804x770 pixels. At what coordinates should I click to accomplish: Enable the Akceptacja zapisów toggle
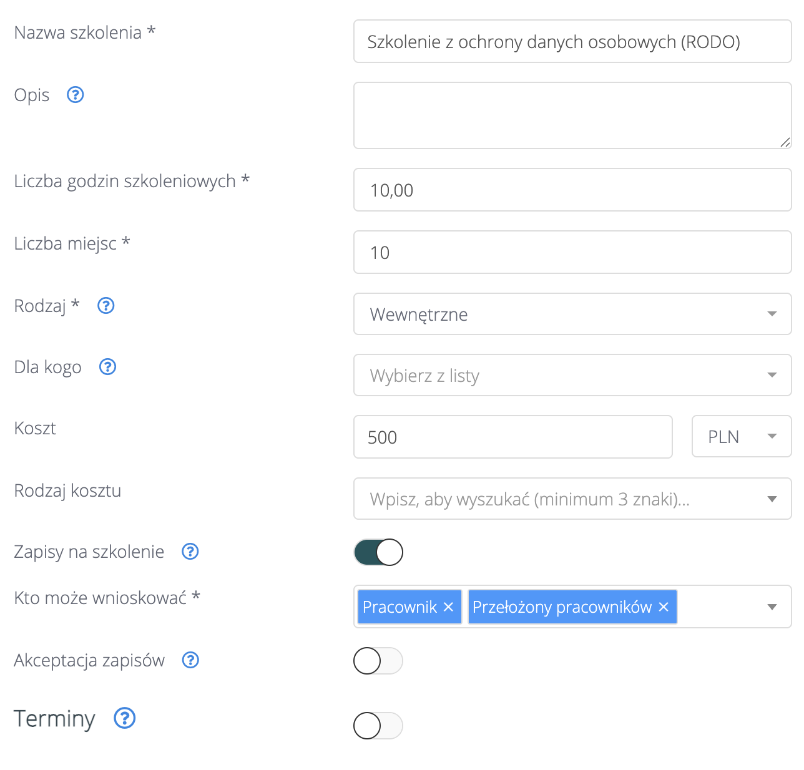click(378, 661)
